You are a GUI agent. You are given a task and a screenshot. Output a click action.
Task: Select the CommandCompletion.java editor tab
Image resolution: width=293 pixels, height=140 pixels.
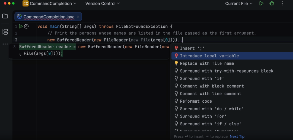tap(49, 17)
